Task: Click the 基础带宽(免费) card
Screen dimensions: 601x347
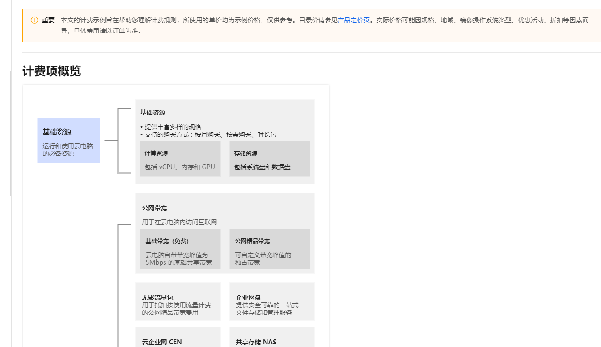Action: [180, 249]
